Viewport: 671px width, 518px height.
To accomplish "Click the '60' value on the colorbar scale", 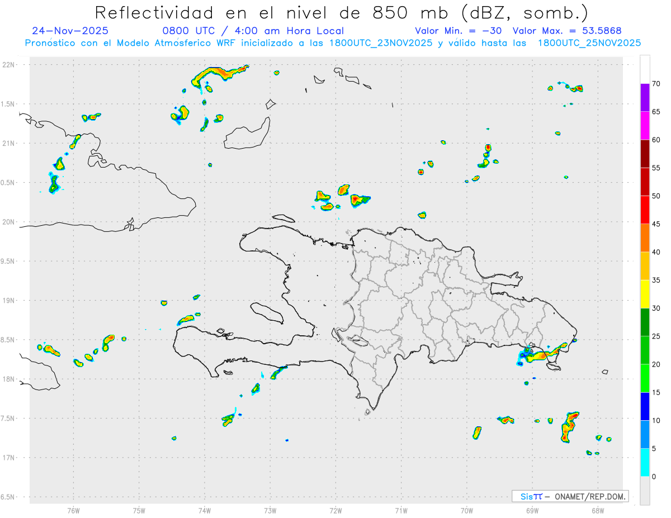I will [656, 140].
